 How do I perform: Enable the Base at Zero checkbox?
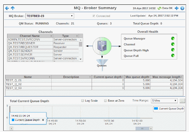pos(106,101)
